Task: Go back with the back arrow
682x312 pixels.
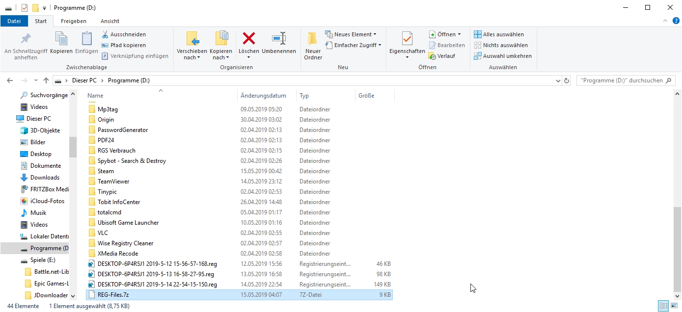Action: point(10,80)
